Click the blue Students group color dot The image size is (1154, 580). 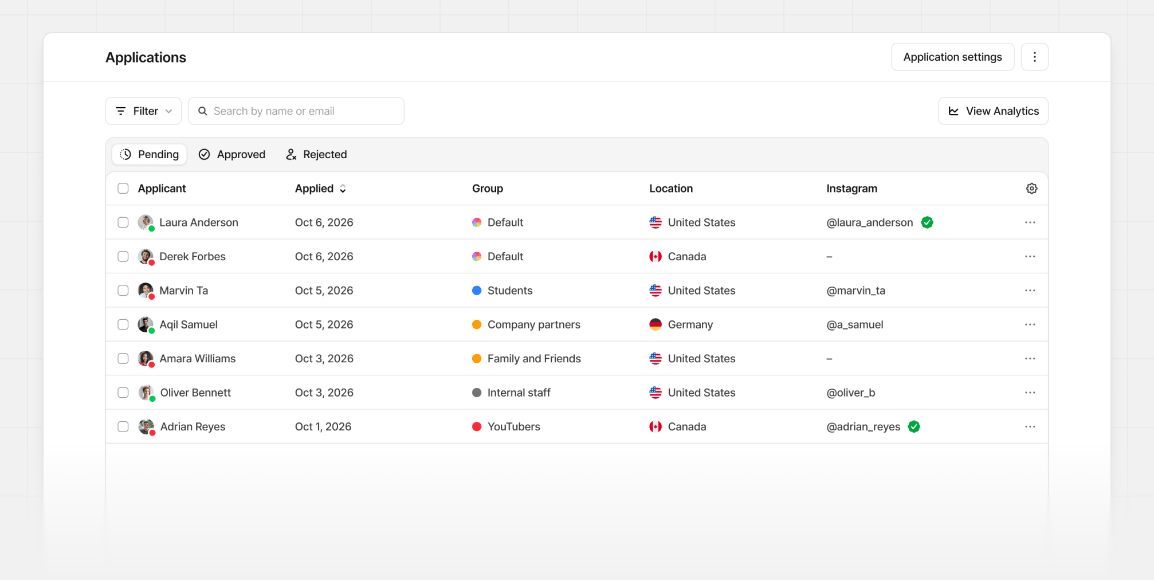pyautogui.click(x=477, y=291)
